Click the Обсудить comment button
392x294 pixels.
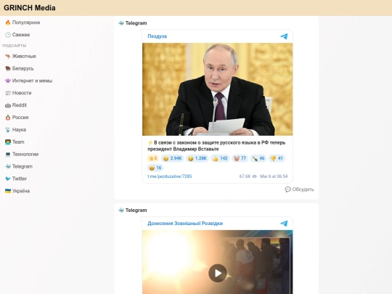(x=299, y=189)
